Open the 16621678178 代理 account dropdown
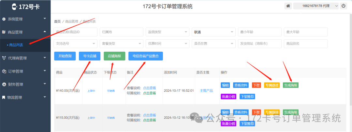This screenshot has width=352, height=132. click(316, 6)
